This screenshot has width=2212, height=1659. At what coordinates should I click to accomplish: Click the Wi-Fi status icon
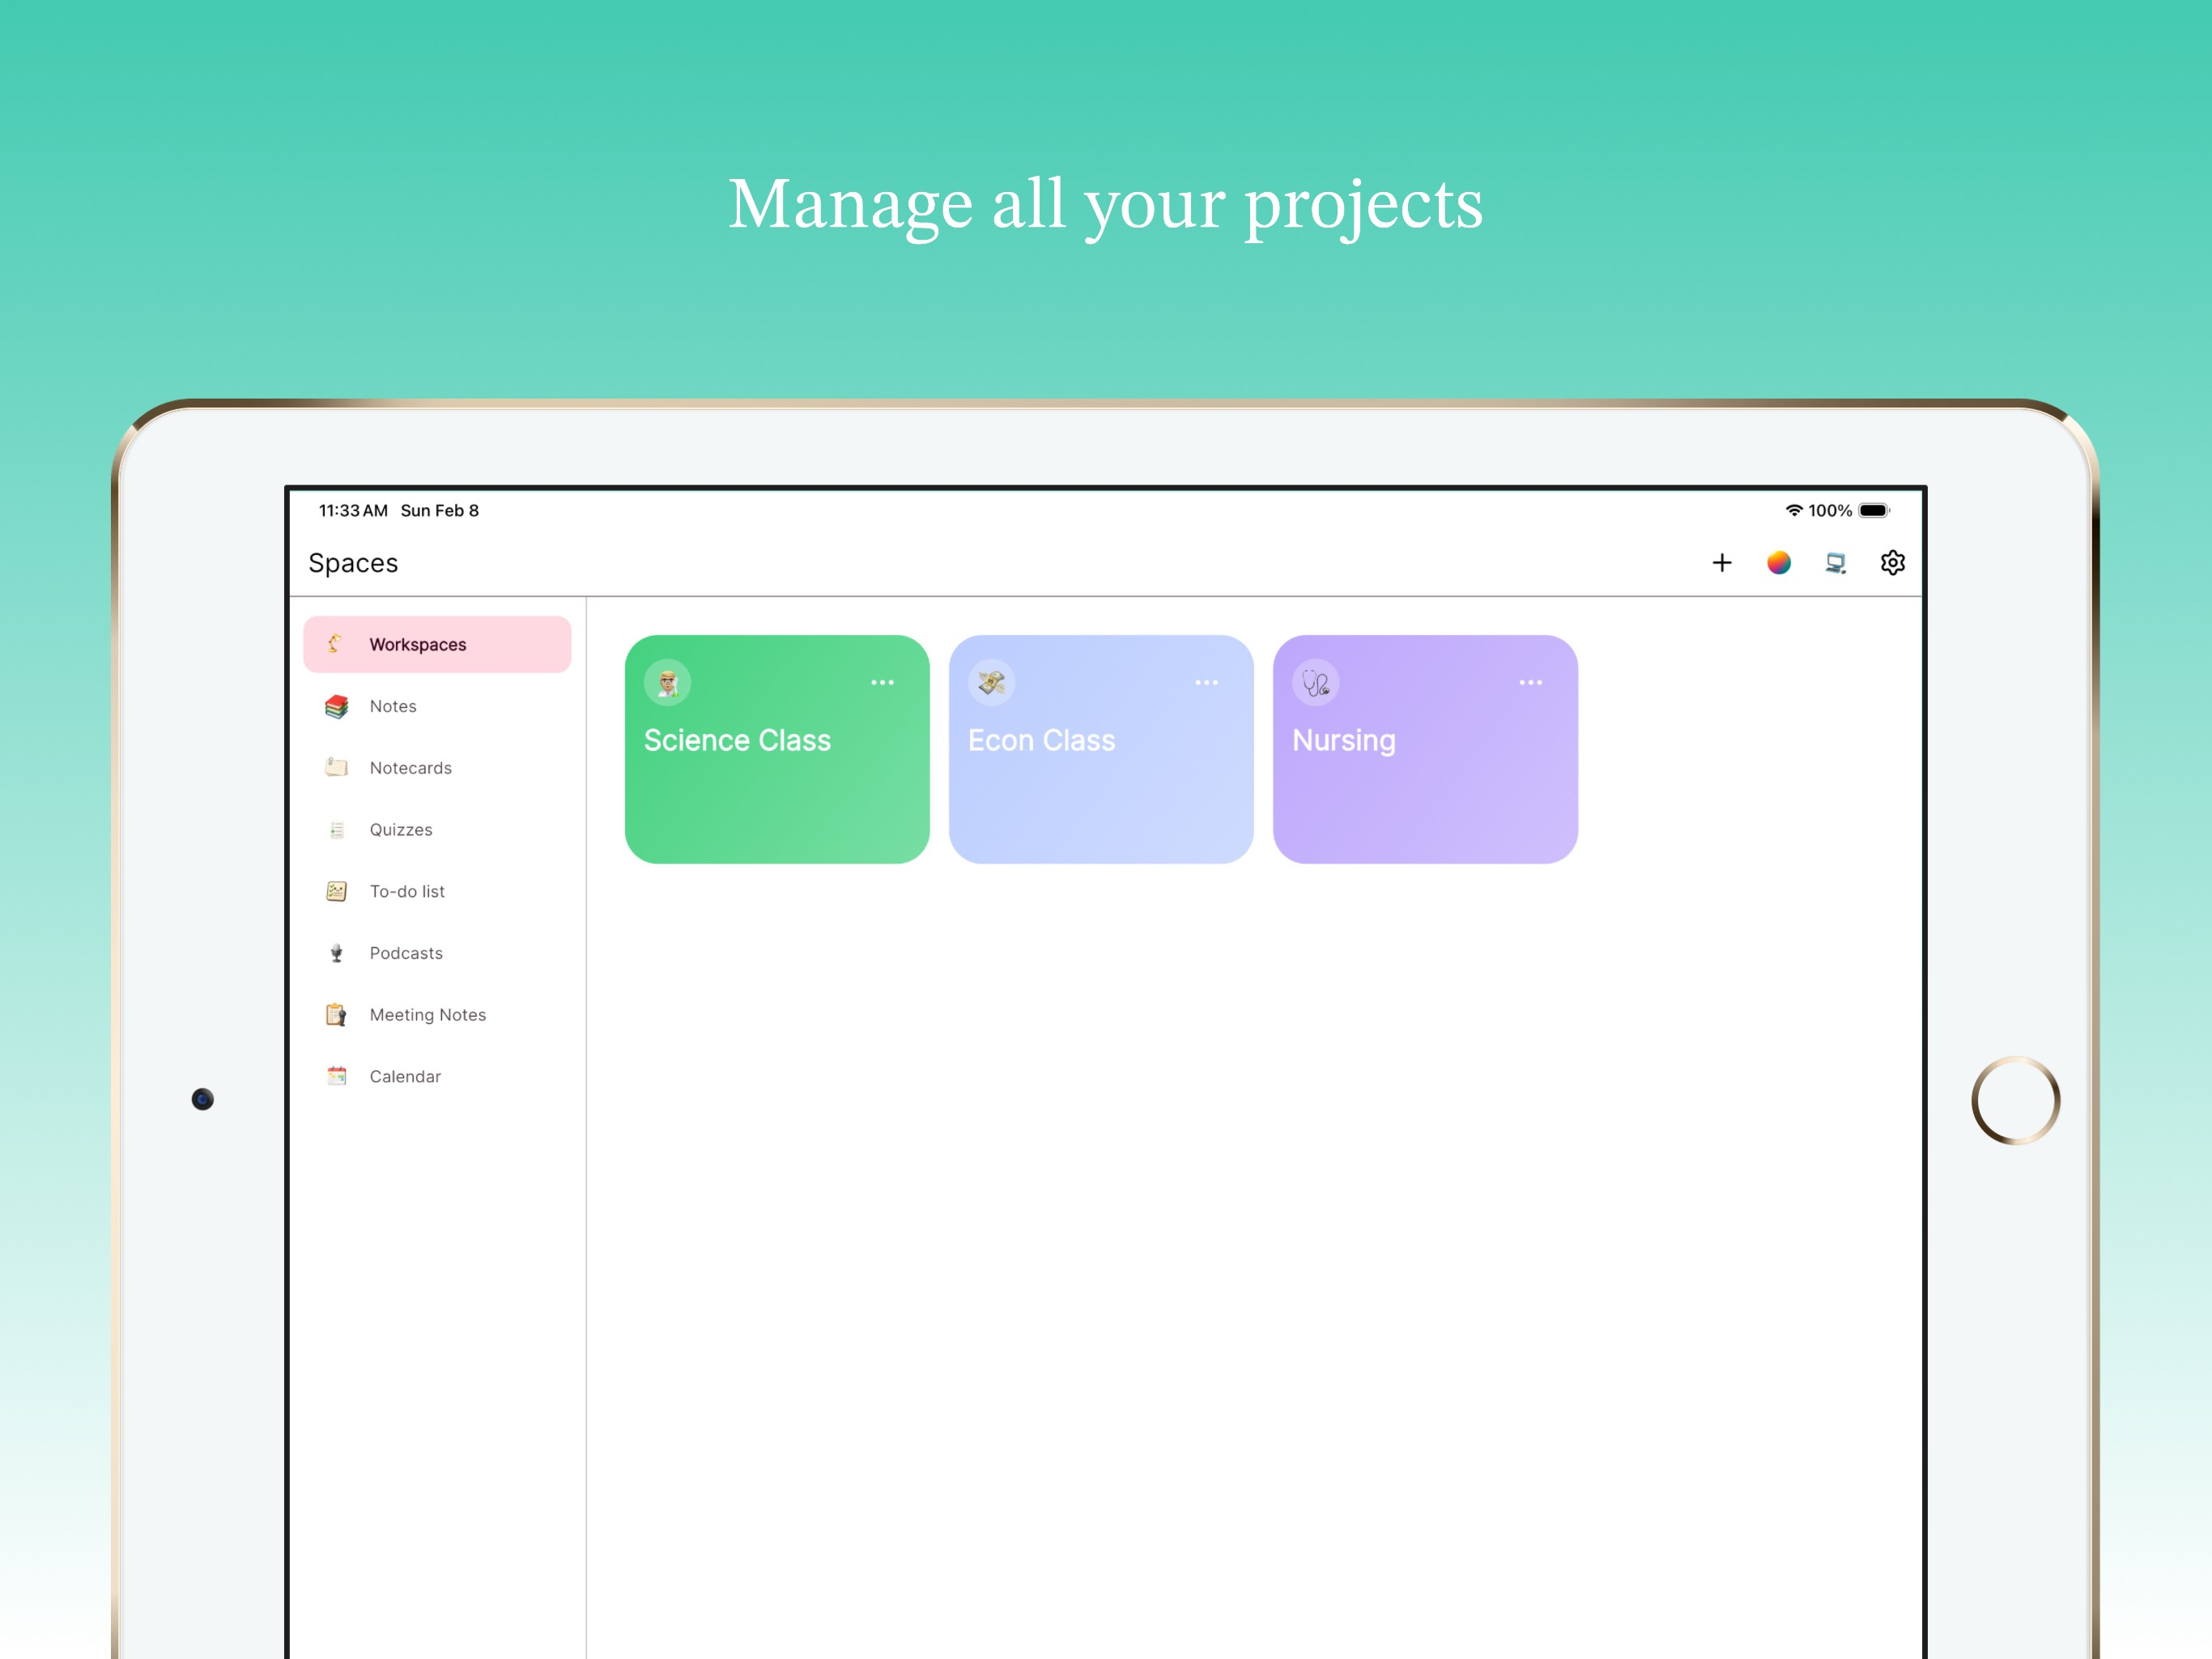pos(1794,510)
